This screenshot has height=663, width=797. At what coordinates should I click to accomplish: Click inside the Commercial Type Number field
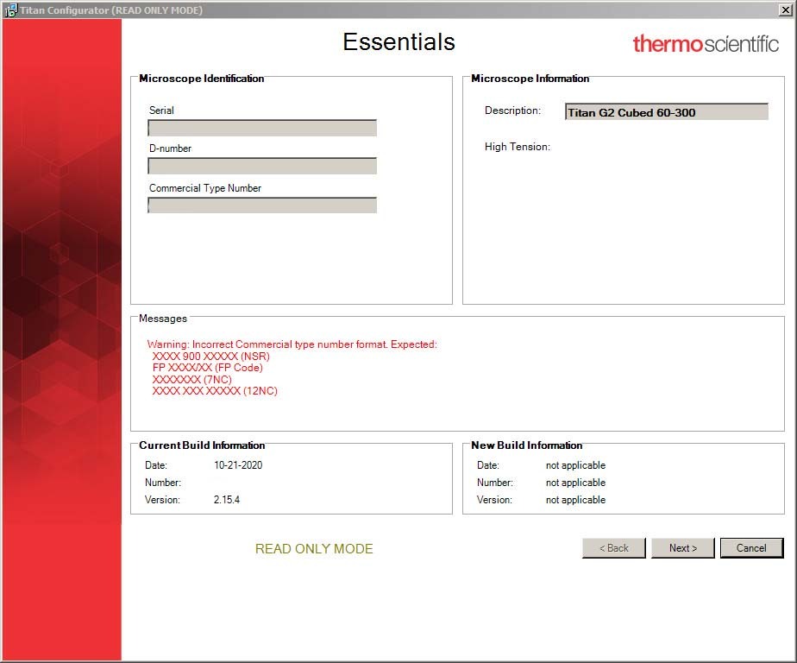click(262, 205)
